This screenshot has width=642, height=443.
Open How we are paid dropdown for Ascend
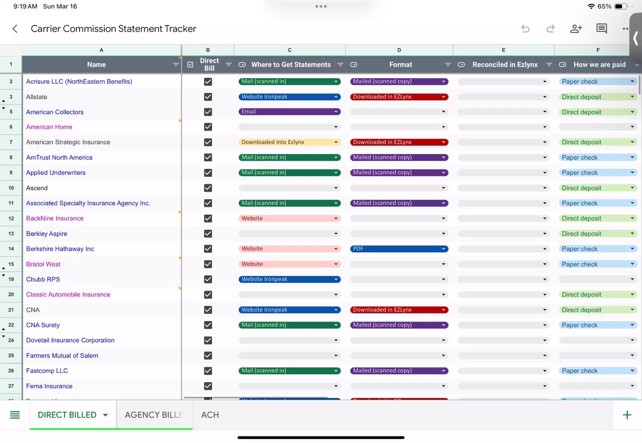click(598, 188)
